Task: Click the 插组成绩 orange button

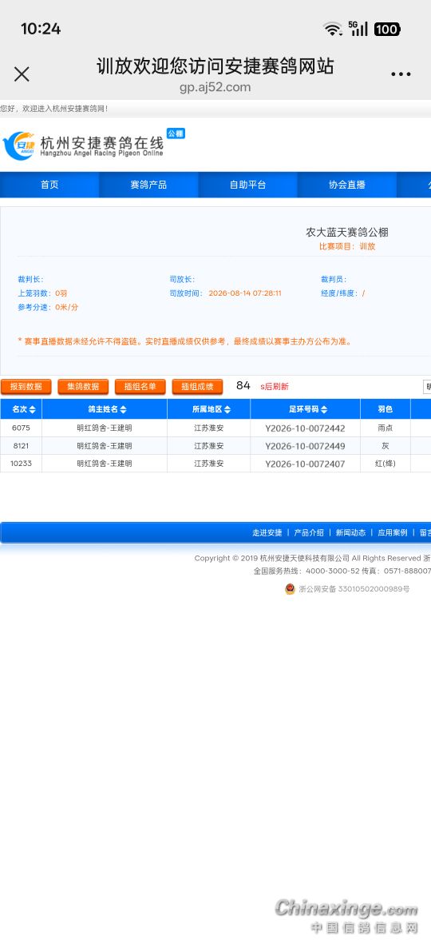Action: (197, 386)
